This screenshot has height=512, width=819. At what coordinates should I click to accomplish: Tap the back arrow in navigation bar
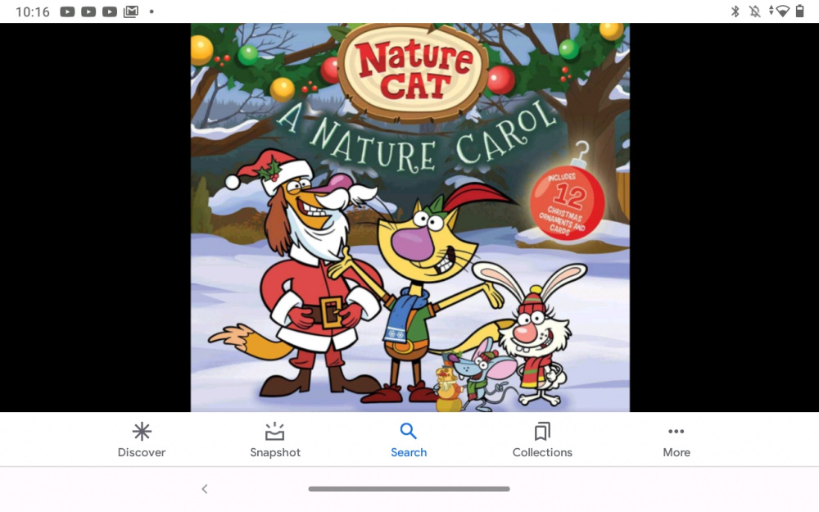click(x=205, y=489)
